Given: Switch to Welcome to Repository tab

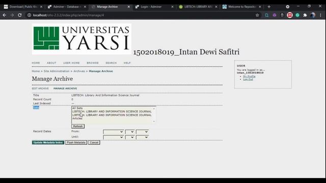Looking at the screenshot, I should [241, 7].
